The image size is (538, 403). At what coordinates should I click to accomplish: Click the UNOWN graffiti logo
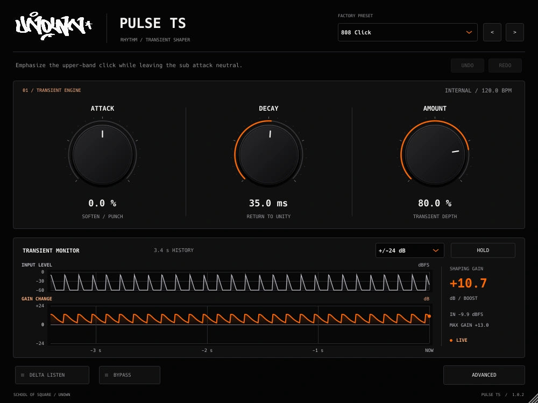pos(53,26)
